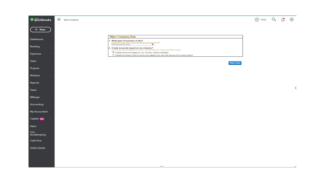This screenshot has width=326, height=183.
Task: Open Capital in the sidebar
Action: pos(34,119)
